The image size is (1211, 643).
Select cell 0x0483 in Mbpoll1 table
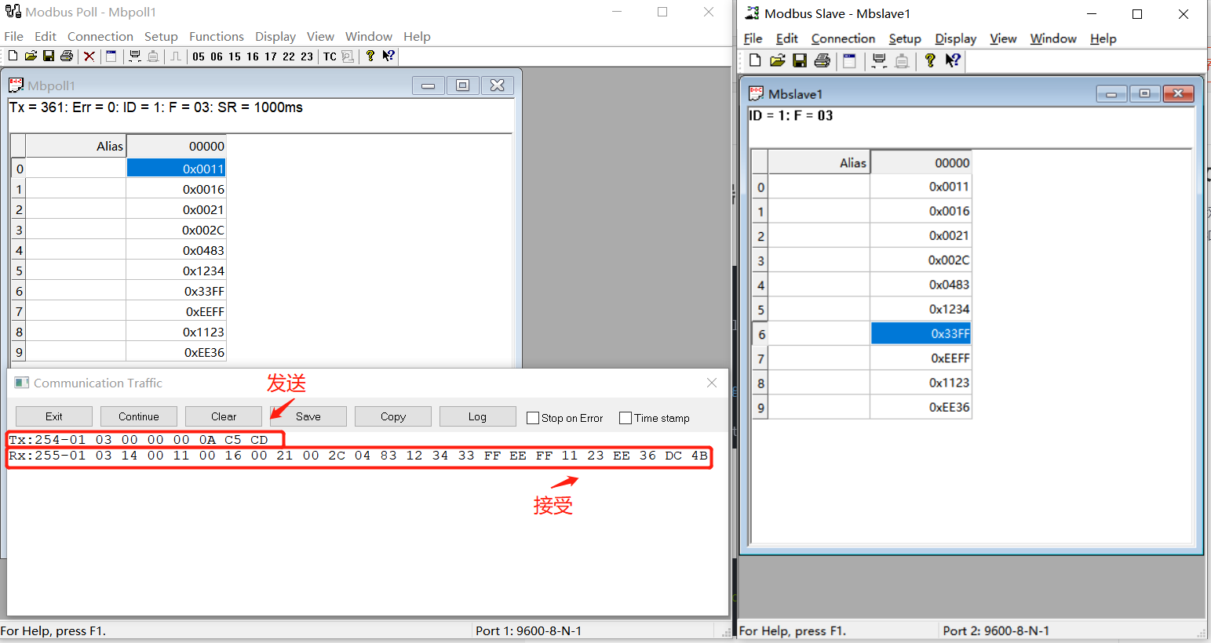[177, 250]
